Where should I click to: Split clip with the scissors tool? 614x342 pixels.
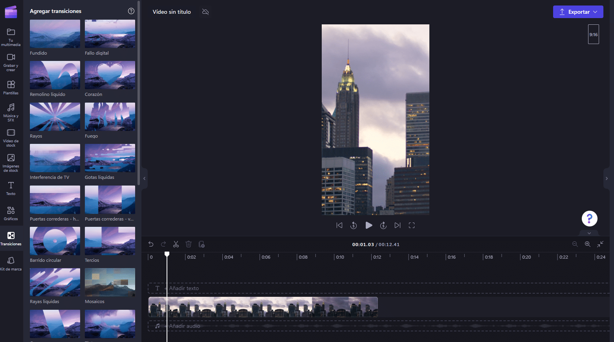click(x=176, y=244)
